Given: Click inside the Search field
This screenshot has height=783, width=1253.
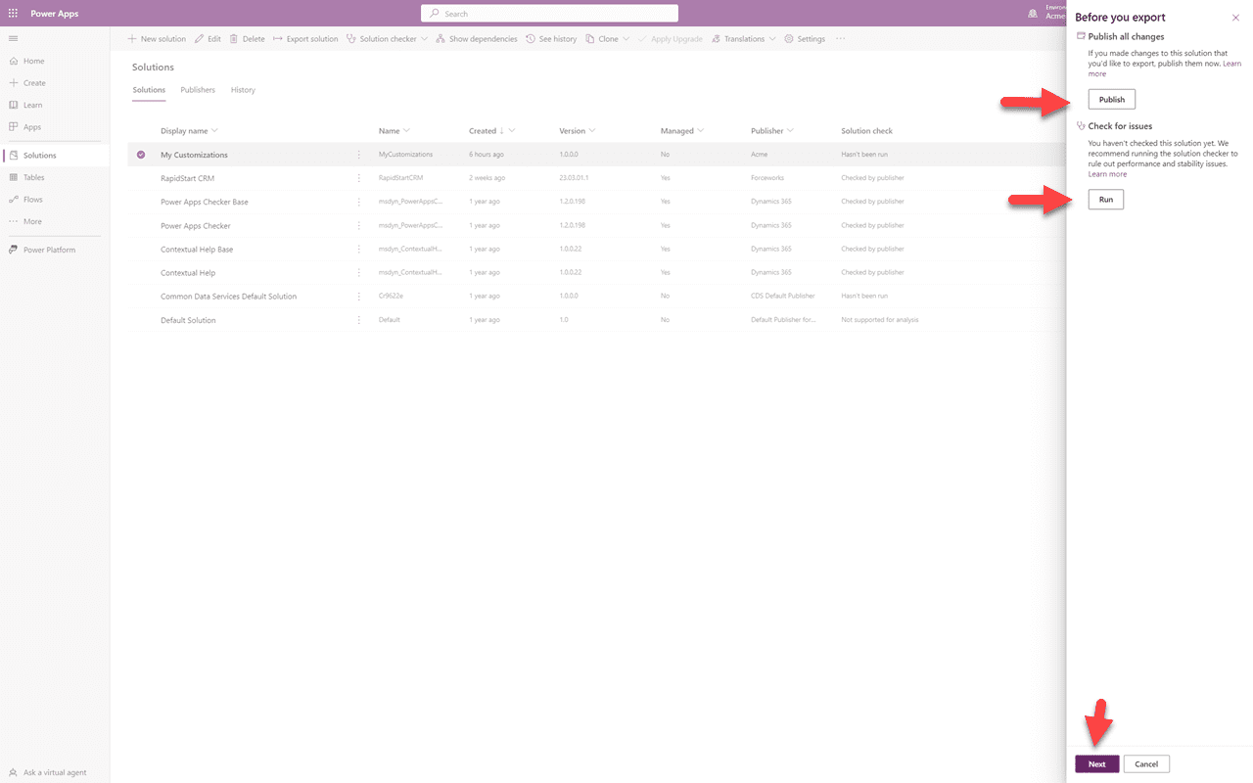Looking at the screenshot, I should coord(549,12).
